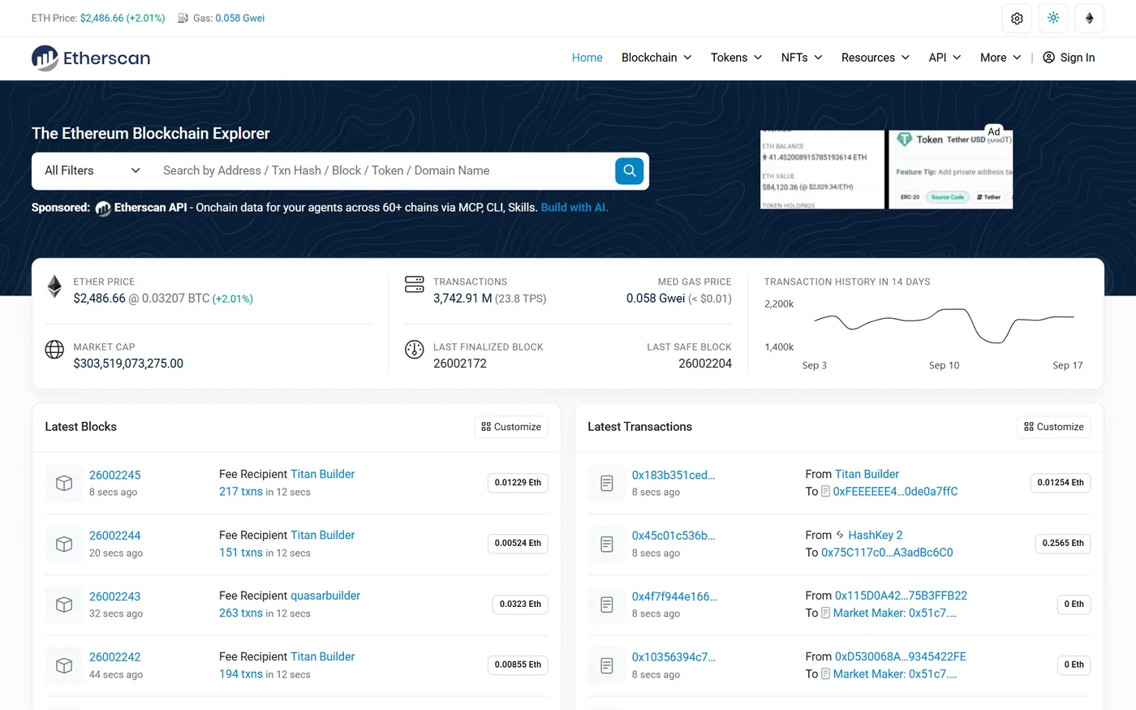Open the quasarbuilder fee recipient

coord(325,596)
